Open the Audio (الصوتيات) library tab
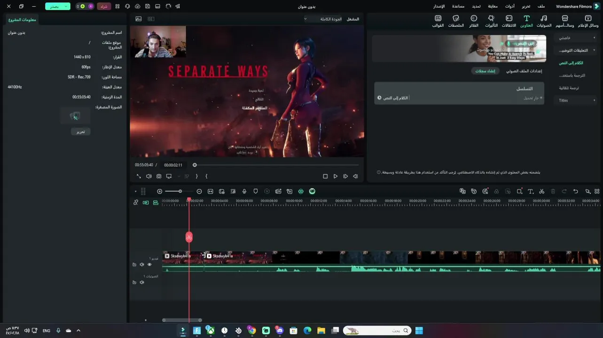 (544, 21)
